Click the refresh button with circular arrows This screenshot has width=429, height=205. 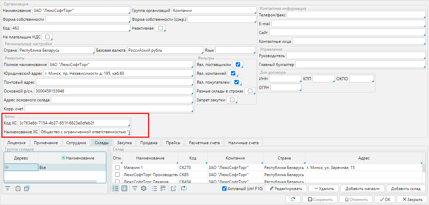[293, 200]
